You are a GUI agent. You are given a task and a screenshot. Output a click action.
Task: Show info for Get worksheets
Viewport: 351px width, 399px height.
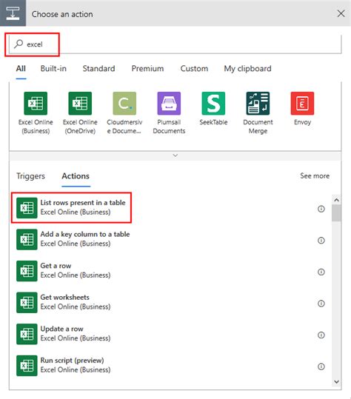pyautogui.click(x=321, y=304)
